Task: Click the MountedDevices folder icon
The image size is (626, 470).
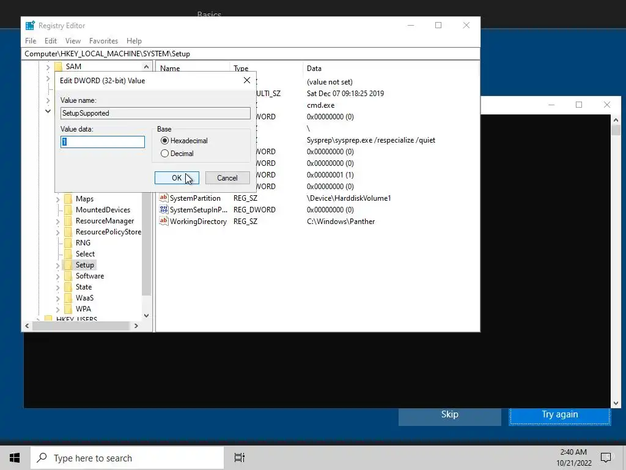Action: pos(68,210)
